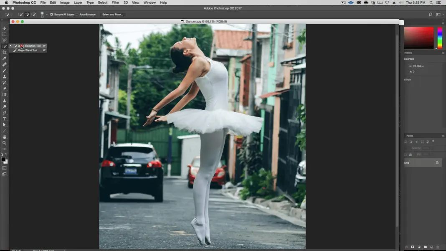Expand the collapsed toolbar double-arrow
Viewport: 446px width, 251px height.
pos(3,20)
